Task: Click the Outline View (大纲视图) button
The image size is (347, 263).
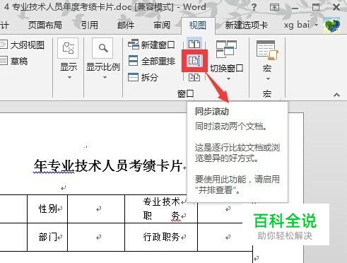Action: (x=22, y=45)
